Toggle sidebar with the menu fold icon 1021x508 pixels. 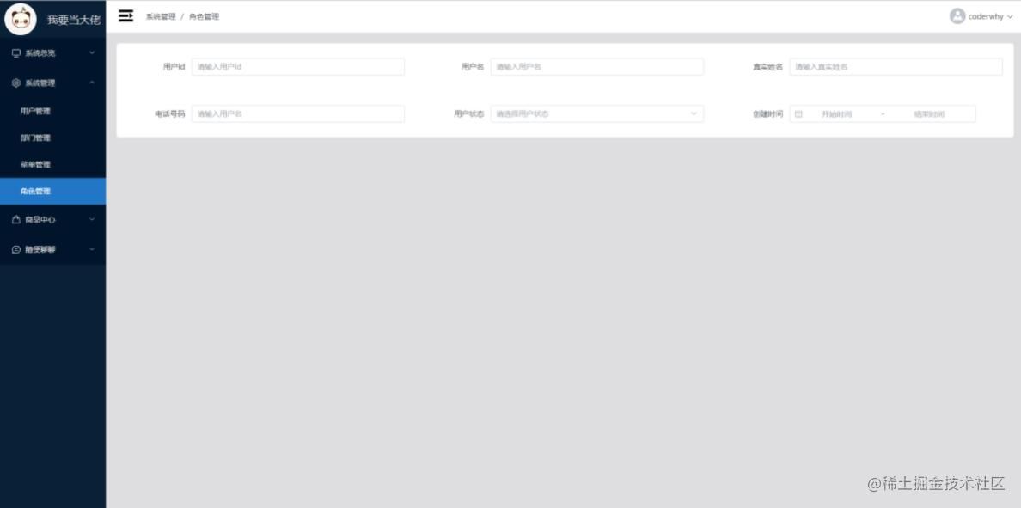pyautogui.click(x=125, y=16)
